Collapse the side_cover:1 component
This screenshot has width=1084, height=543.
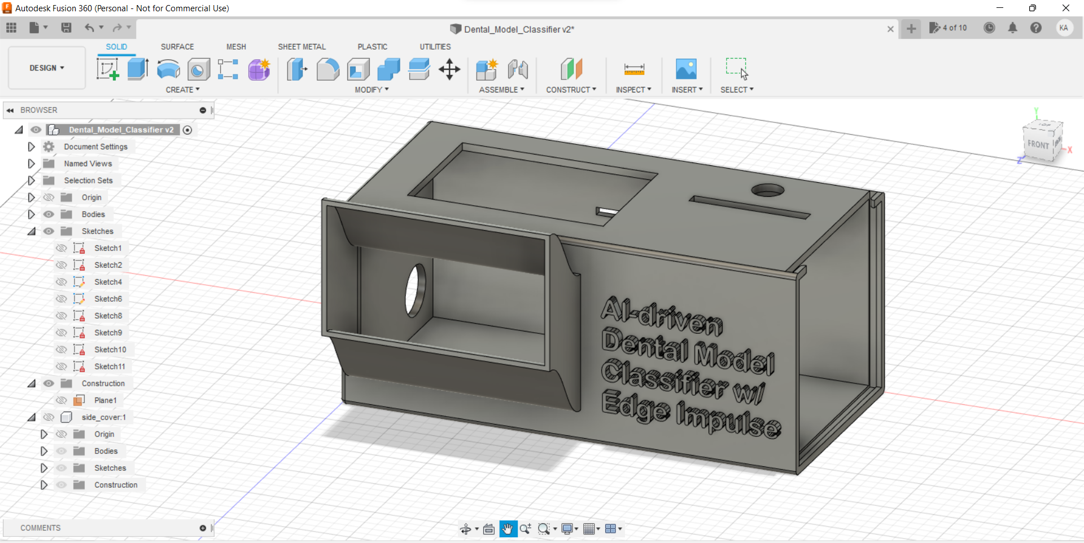pos(32,417)
